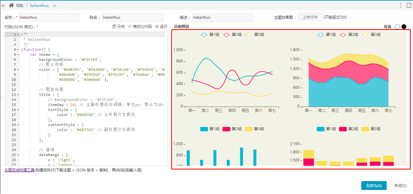Collapse the comment block at code line 1
413x194 pixels.
coord(18,34)
